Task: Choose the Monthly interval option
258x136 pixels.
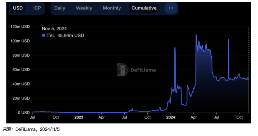Action: 112,8
